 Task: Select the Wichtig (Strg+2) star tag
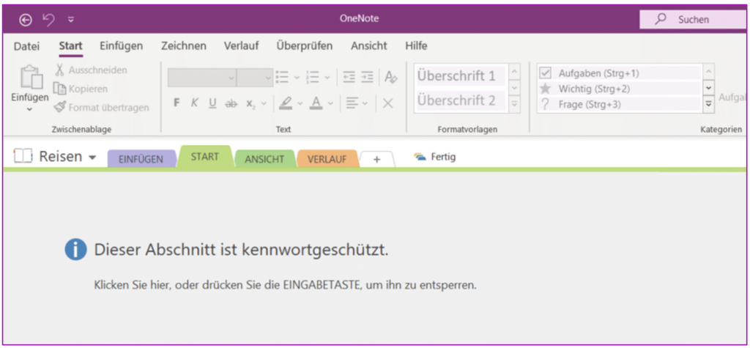pos(620,89)
